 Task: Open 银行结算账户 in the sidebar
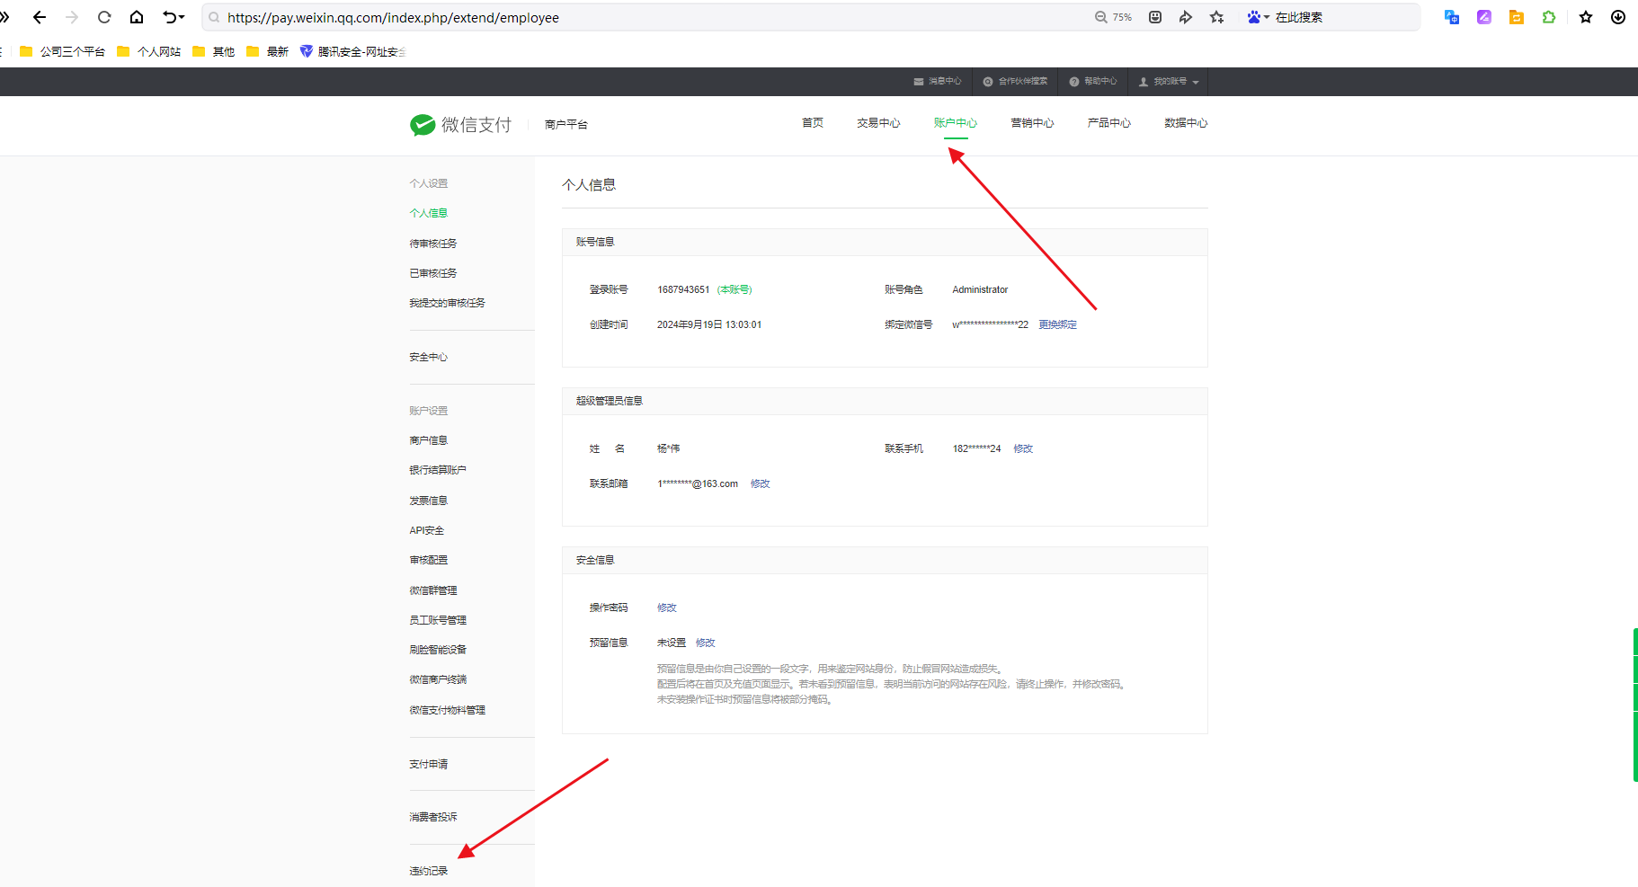pyautogui.click(x=438, y=470)
